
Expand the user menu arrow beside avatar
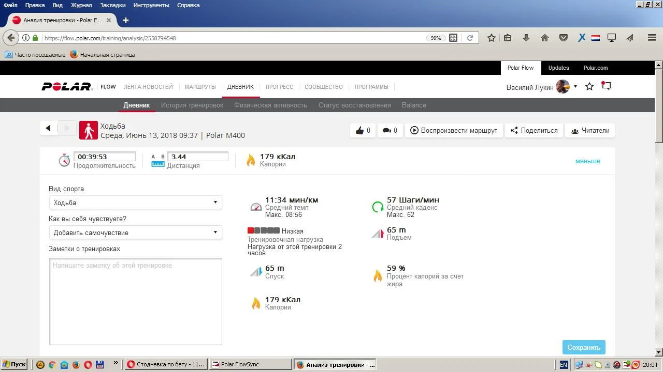575,87
